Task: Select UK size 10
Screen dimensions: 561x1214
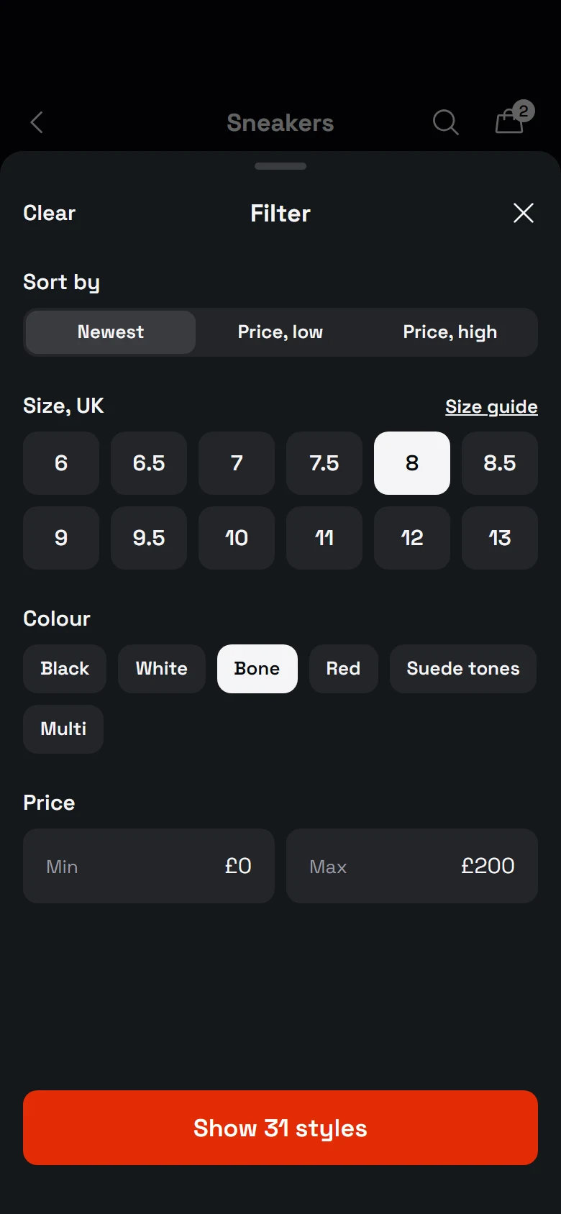Action: point(237,538)
